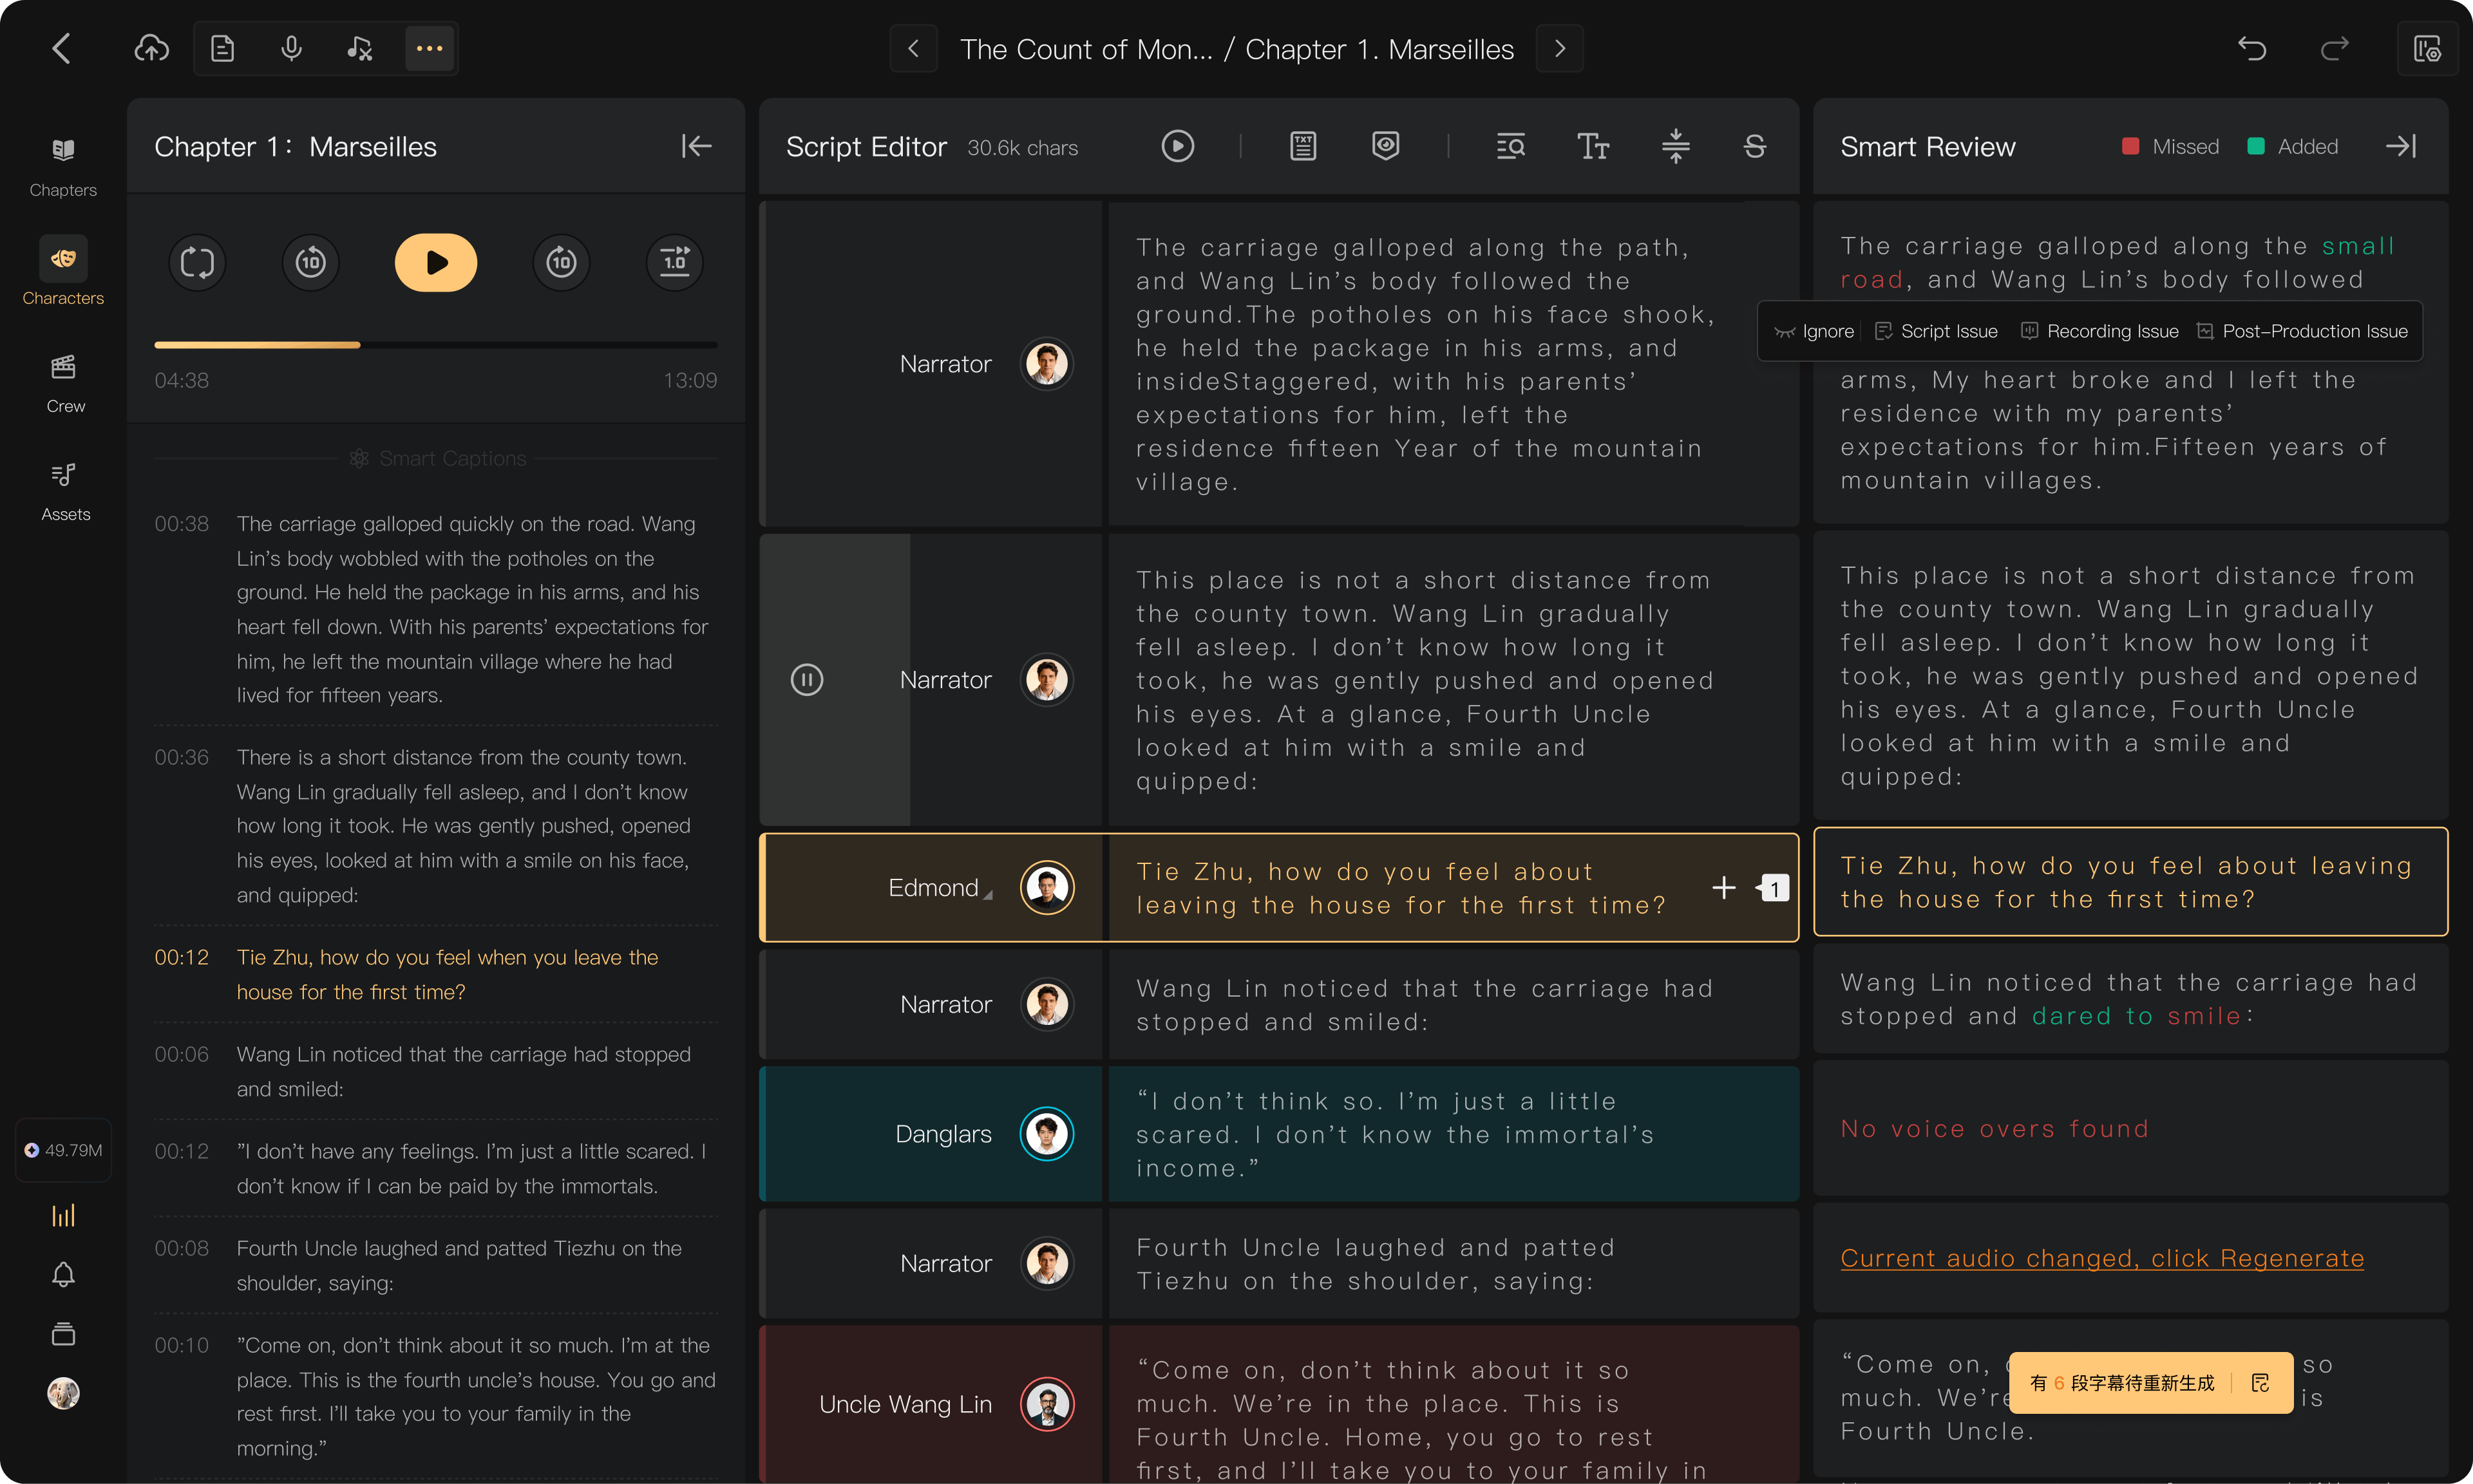Open the document file icon in toolbar
Image resolution: width=2473 pixels, height=1484 pixels.
click(x=222, y=48)
